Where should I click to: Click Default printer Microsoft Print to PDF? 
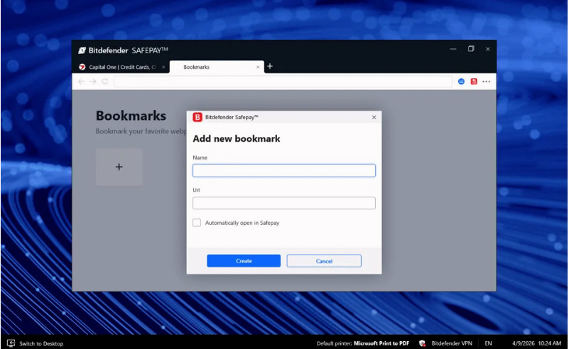362,343
